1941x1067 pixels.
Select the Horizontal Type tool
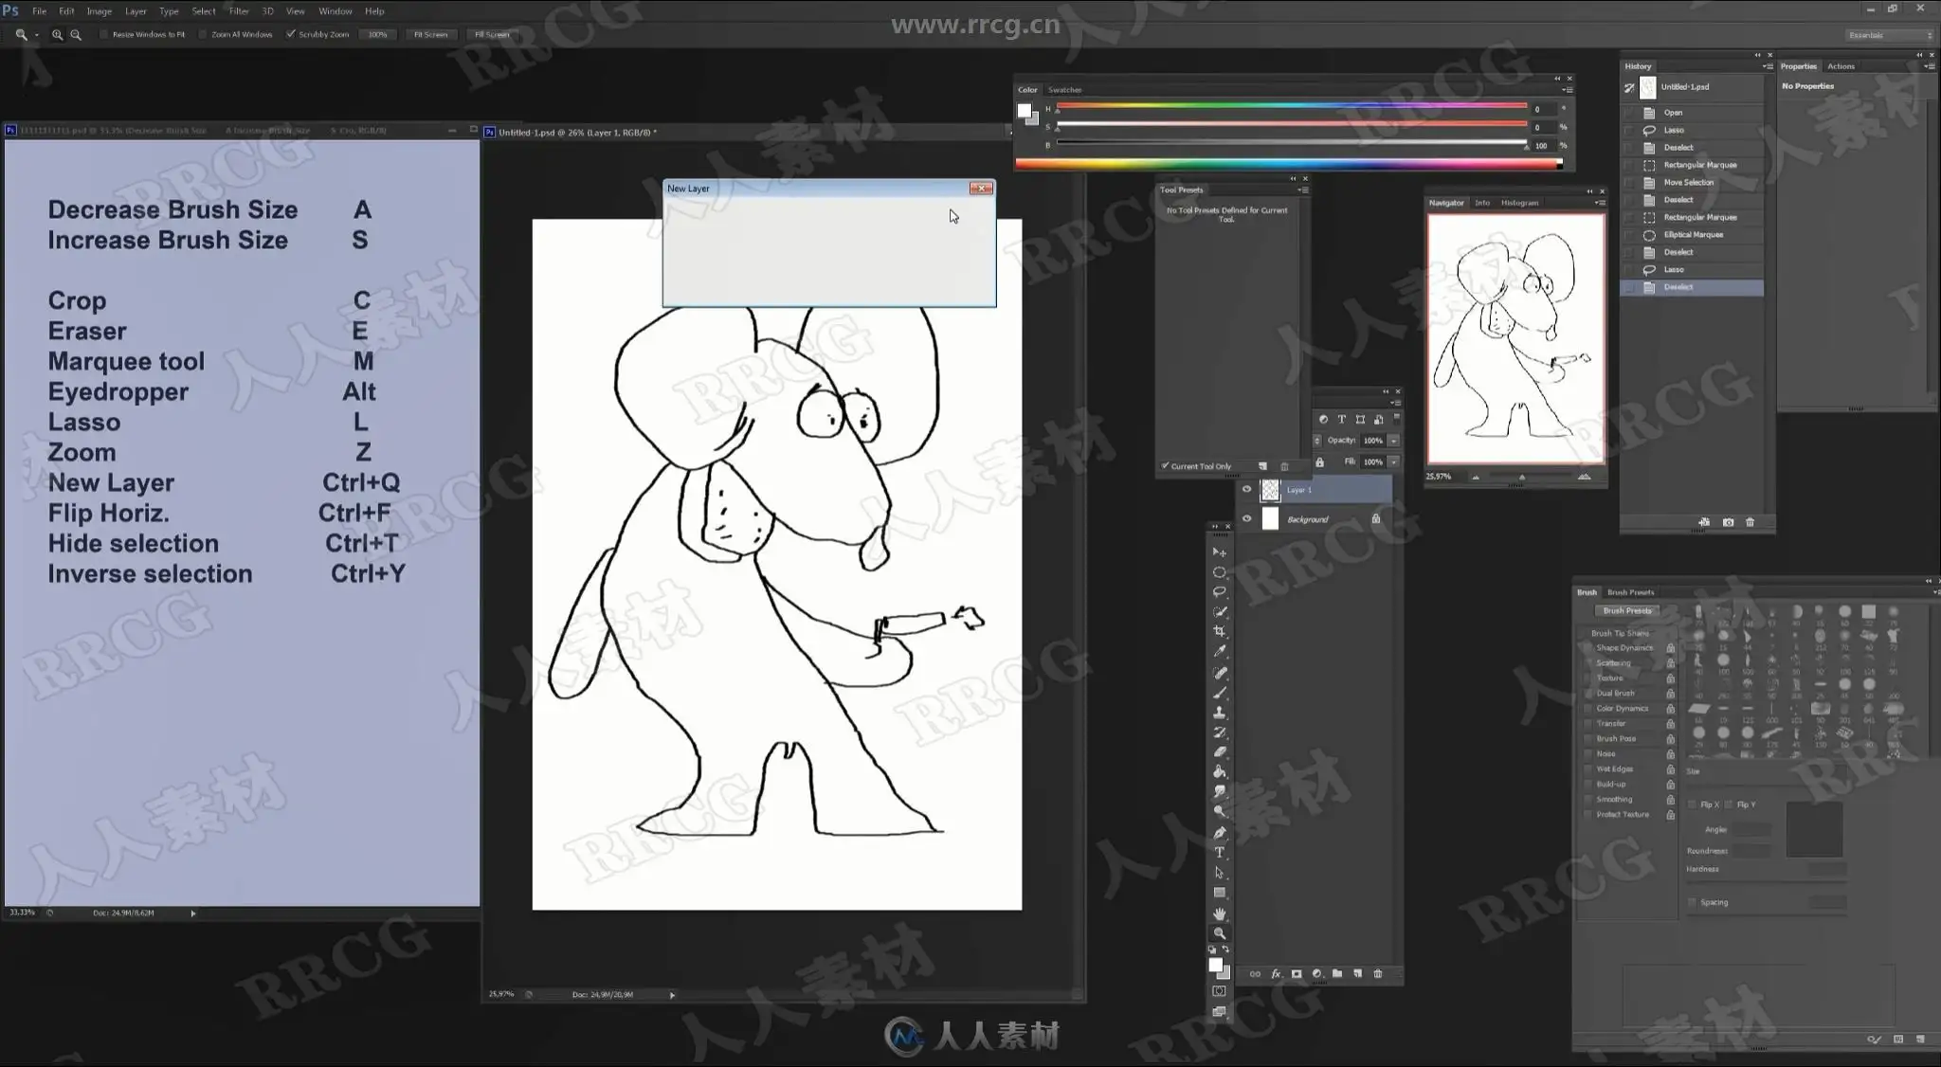(x=1220, y=852)
